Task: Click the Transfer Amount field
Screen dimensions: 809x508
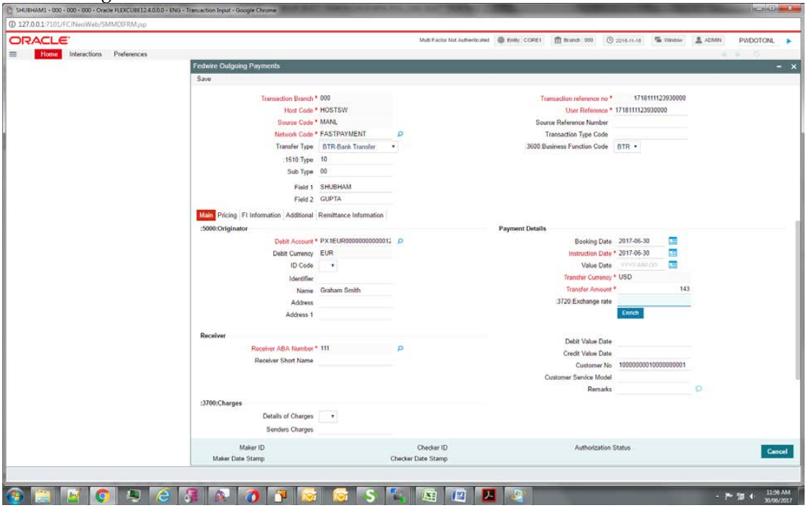Action: 653,289
